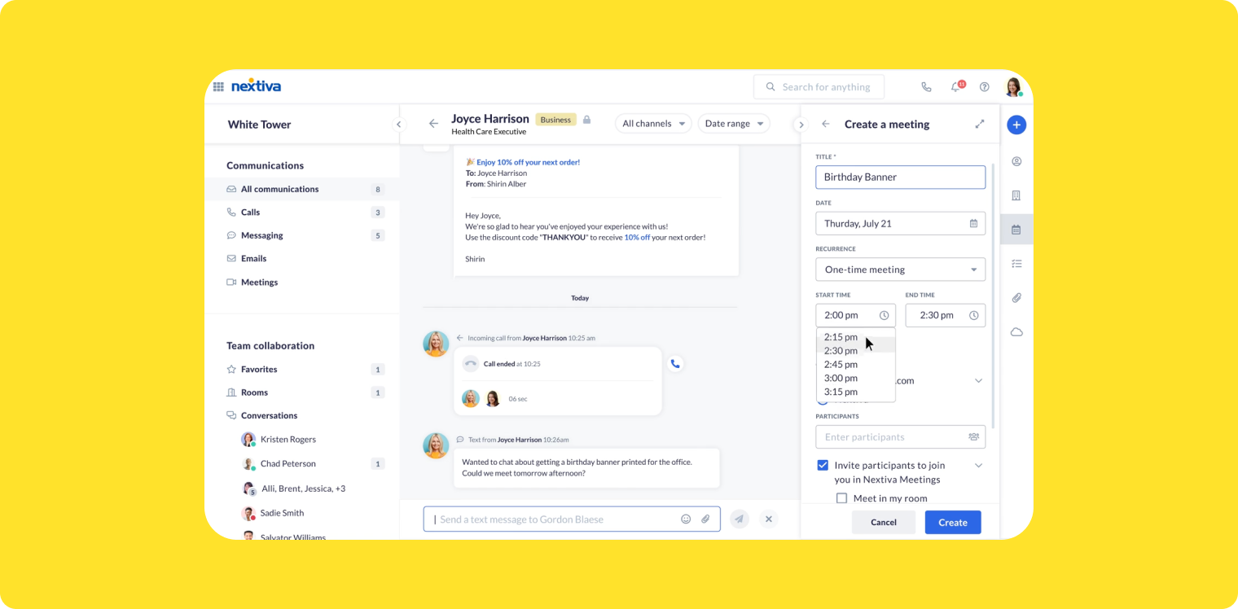Attach a file to the text message
This screenshot has width=1238, height=609.
pyautogui.click(x=705, y=519)
